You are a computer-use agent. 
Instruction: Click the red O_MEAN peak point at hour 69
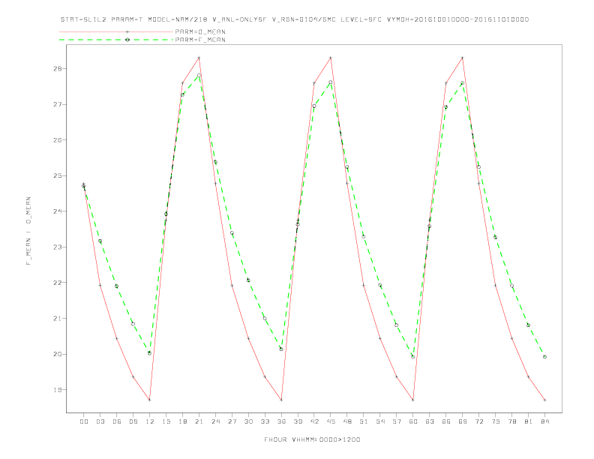463,58
